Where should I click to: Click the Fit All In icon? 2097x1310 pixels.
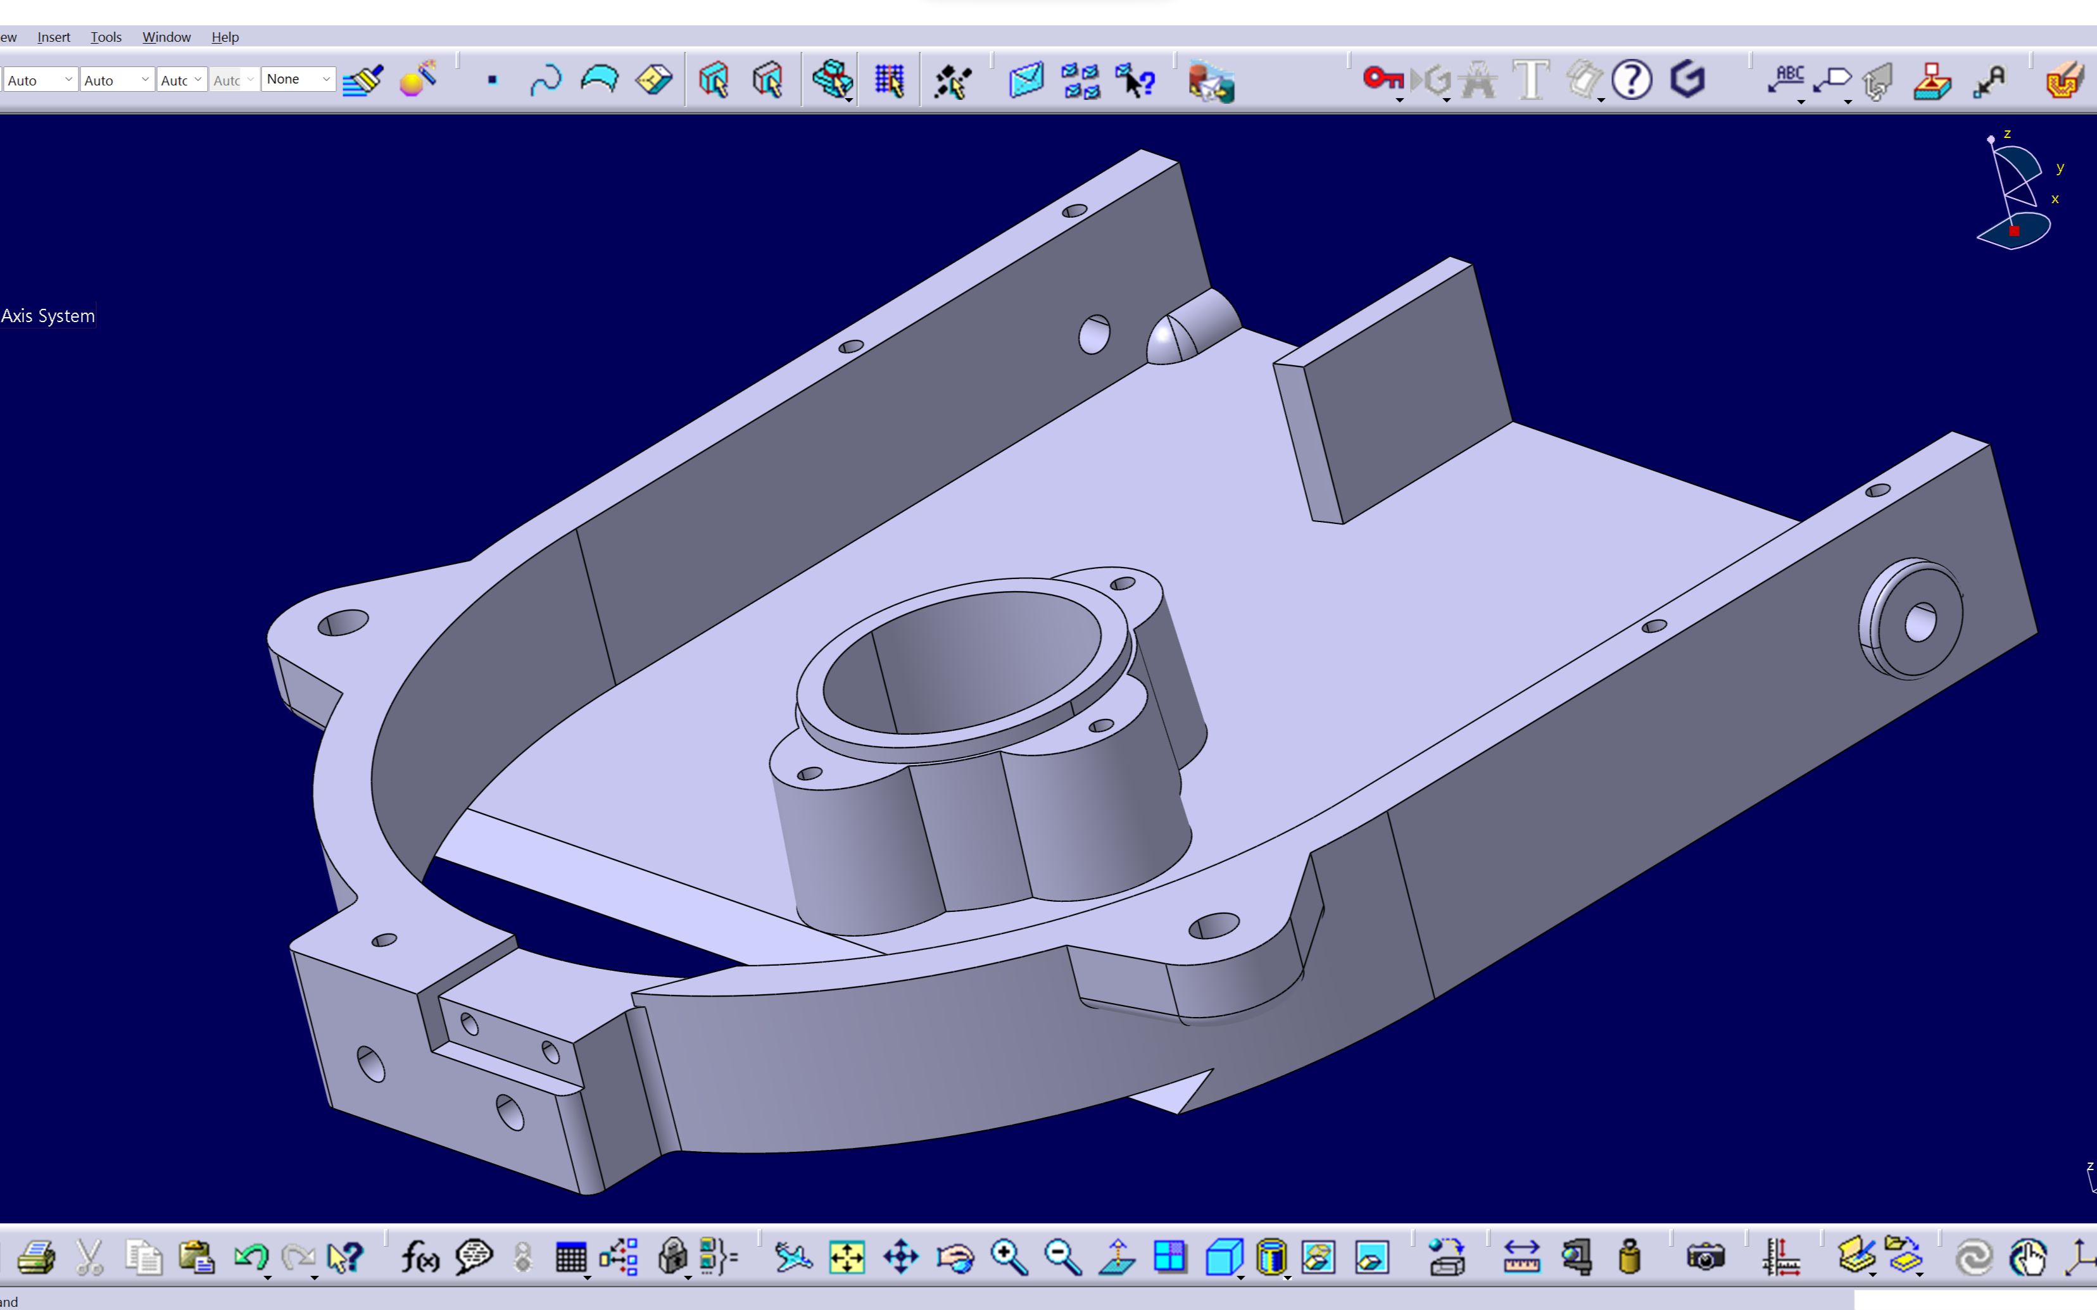click(847, 1256)
